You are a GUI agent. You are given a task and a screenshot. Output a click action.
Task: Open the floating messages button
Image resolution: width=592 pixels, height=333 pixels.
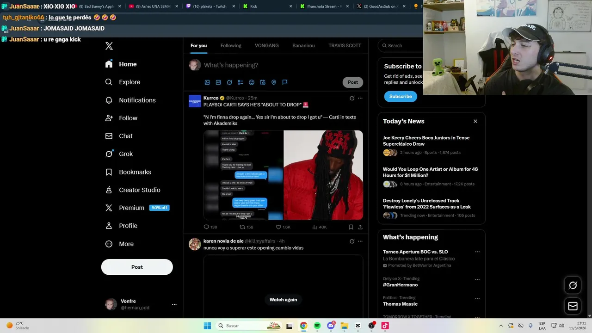coord(573,306)
